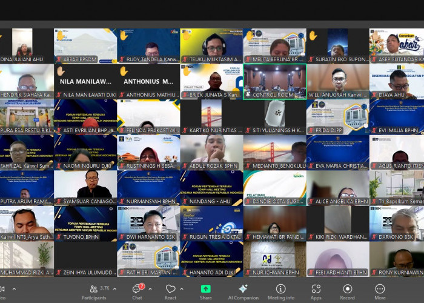Select the SYAMSUAR CANIAGO video tile
Viewport: 424px width, 303px height.
(x=85, y=188)
